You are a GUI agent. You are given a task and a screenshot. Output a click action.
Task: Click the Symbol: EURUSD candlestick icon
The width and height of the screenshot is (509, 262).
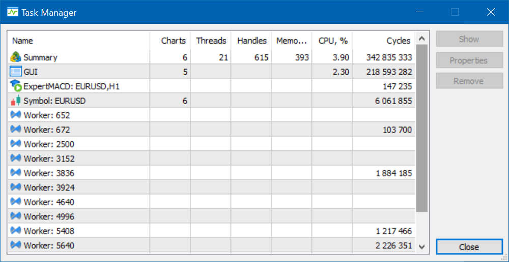pos(16,101)
